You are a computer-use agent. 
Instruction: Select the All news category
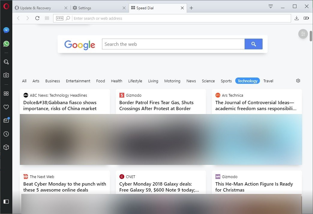(24, 81)
